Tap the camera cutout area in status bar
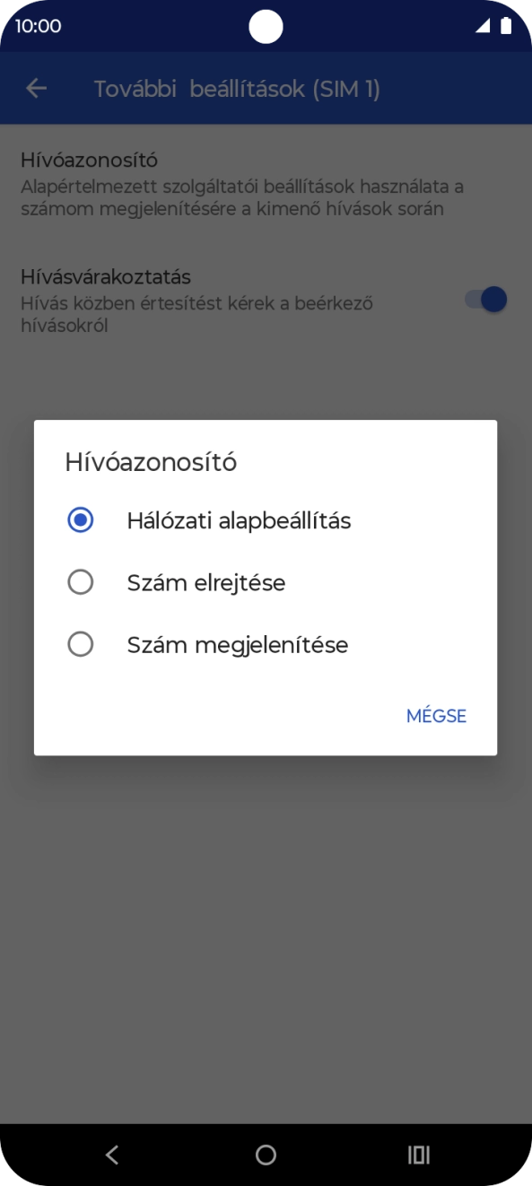The height and width of the screenshot is (1186, 532). [x=266, y=26]
